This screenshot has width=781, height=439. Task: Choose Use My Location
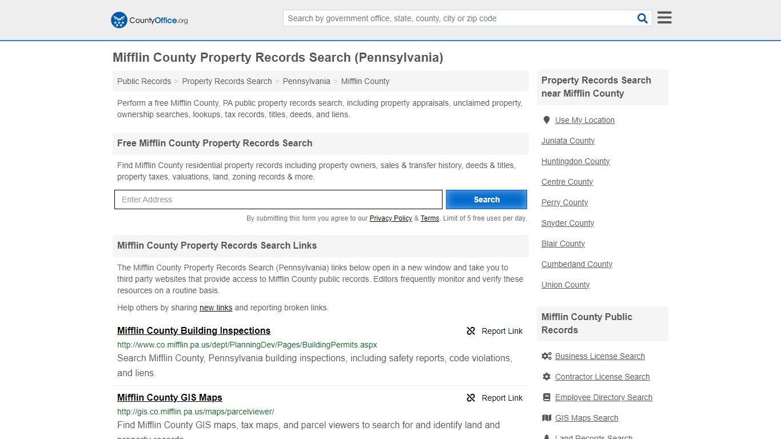click(585, 120)
